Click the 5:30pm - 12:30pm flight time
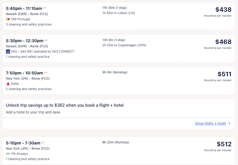Screen dimensions: 238x165 25,41
